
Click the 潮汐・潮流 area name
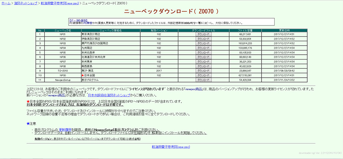coord(87,71)
